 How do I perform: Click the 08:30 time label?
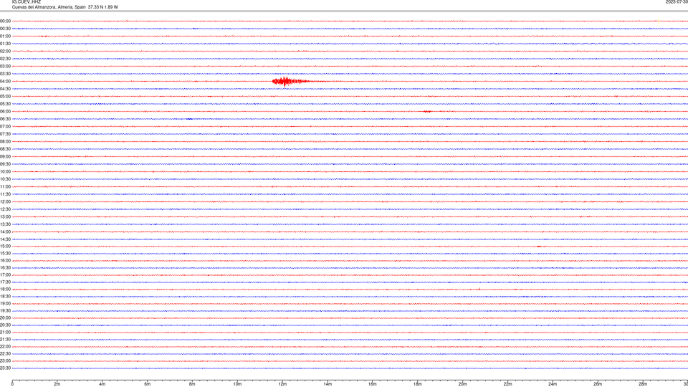point(5,149)
